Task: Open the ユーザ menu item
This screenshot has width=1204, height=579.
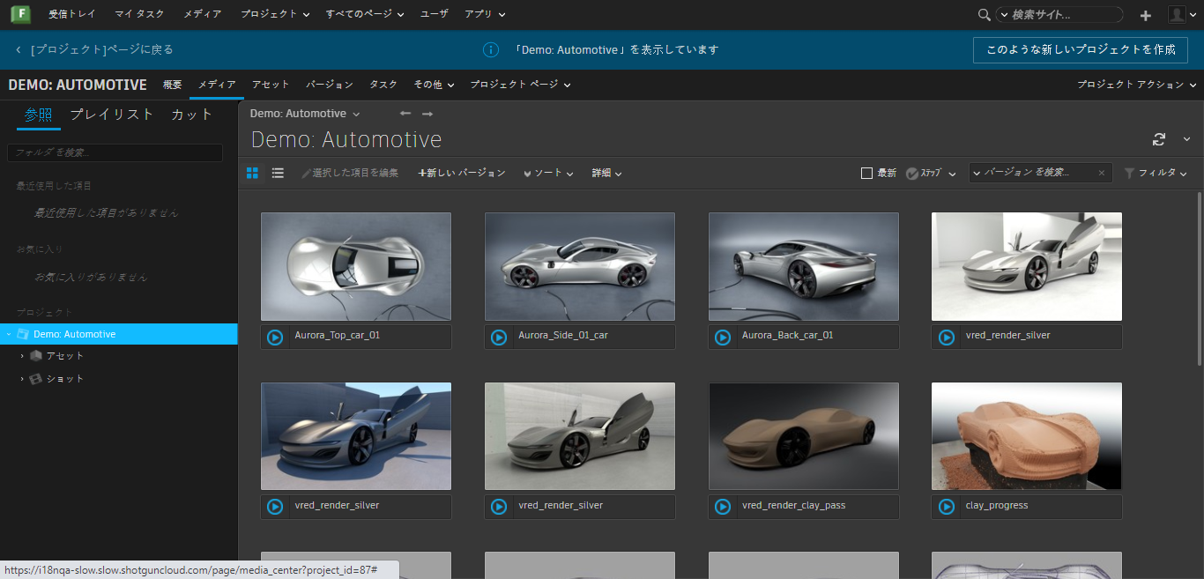Action: (x=434, y=14)
